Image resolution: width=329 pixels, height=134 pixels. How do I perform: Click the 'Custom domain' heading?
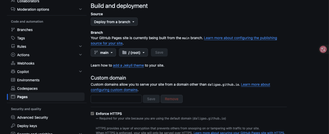point(108,78)
